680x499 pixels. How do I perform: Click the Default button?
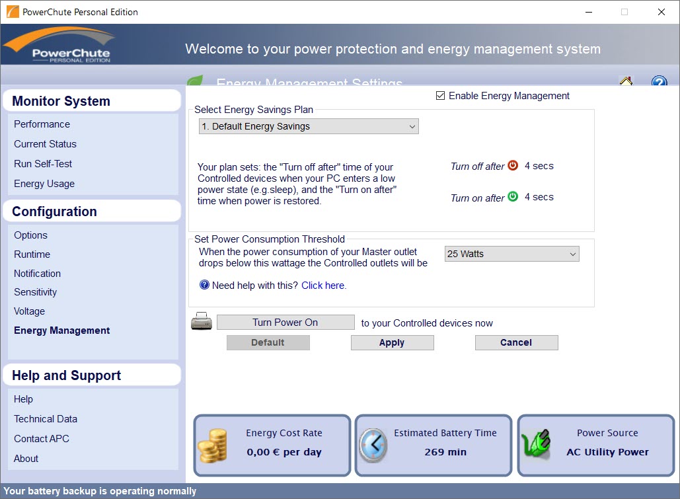click(268, 342)
